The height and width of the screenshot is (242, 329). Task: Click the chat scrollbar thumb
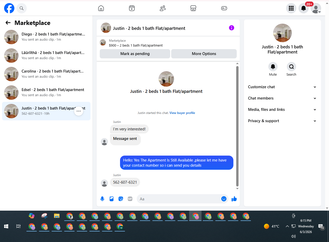click(x=237, y=126)
